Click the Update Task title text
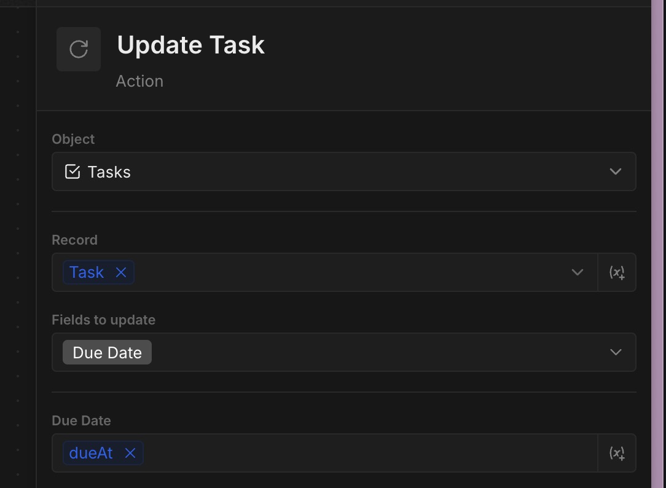Image resolution: width=666 pixels, height=488 pixels. [x=190, y=45]
